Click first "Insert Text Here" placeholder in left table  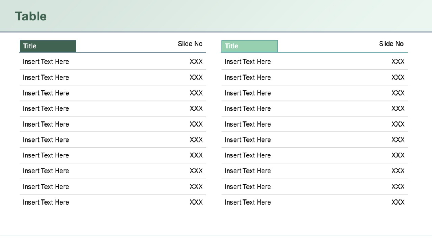(x=46, y=62)
